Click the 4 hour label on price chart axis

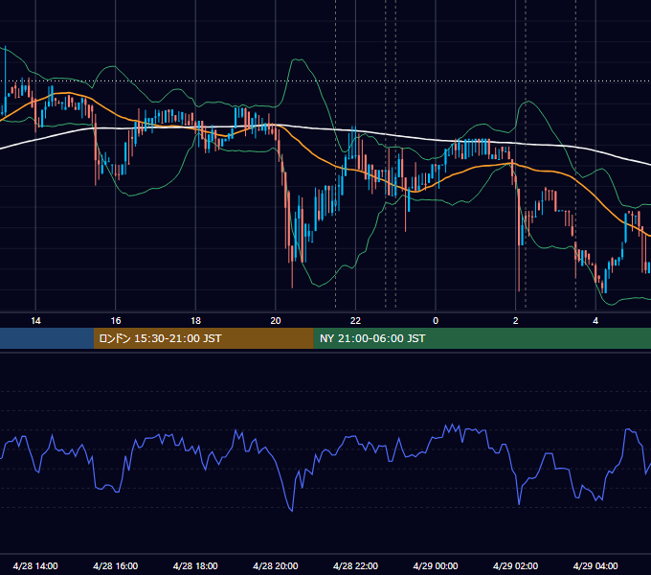click(x=595, y=321)
